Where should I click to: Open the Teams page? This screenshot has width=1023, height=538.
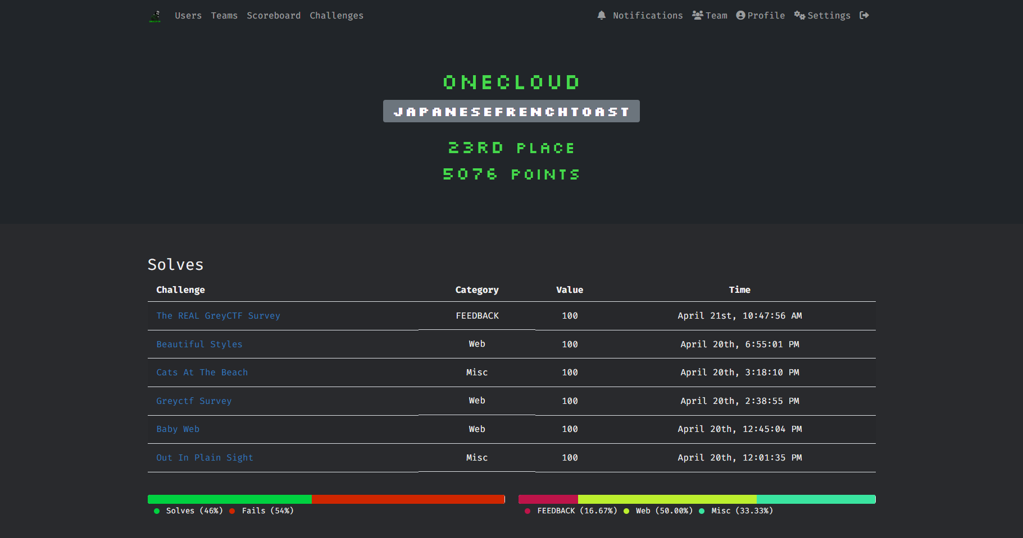click(224, 16)
